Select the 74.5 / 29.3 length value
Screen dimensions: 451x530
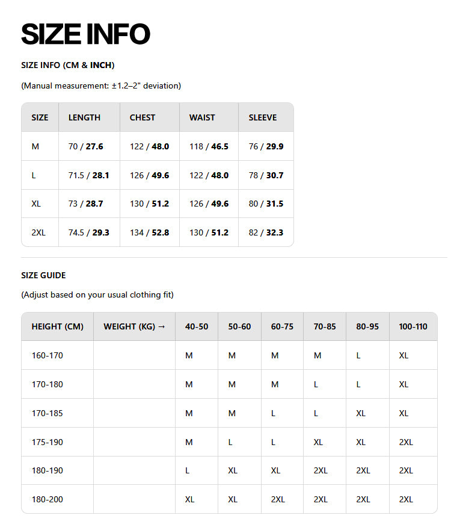(89, 232)
